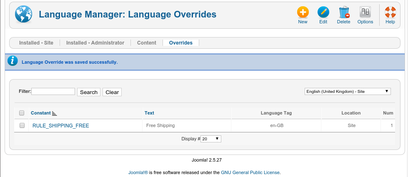
Task: Switch to the Installed - Site tab
Action: [x=35, y=43]
